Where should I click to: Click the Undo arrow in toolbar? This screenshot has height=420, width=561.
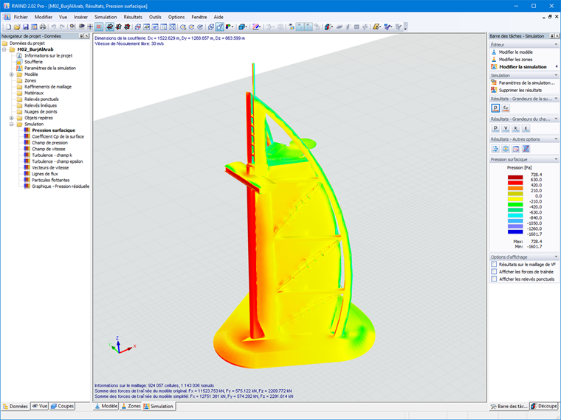click(53, 27)
